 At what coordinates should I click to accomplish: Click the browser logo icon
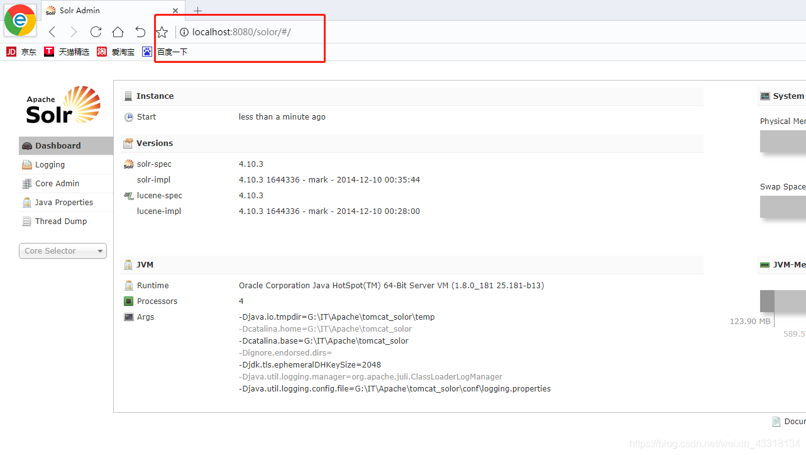(20, 20)
